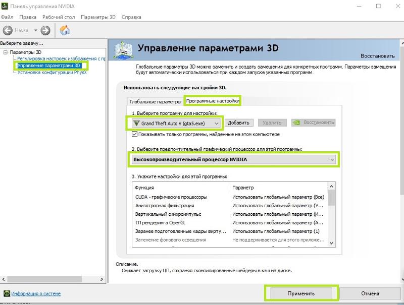This screenshot has width=404, height=305.
Task: Open the Рабочий стол menu
Action: pos(59,17)
